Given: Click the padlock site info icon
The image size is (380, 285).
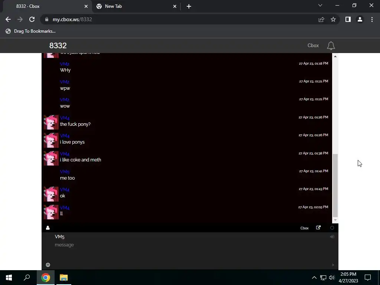Looking at the screenshot, I should pos(47,19).
